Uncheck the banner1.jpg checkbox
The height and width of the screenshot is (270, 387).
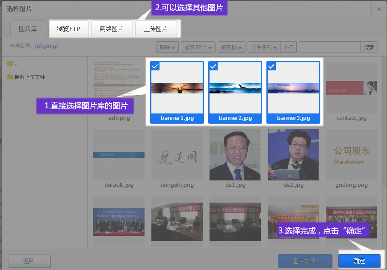156,66
